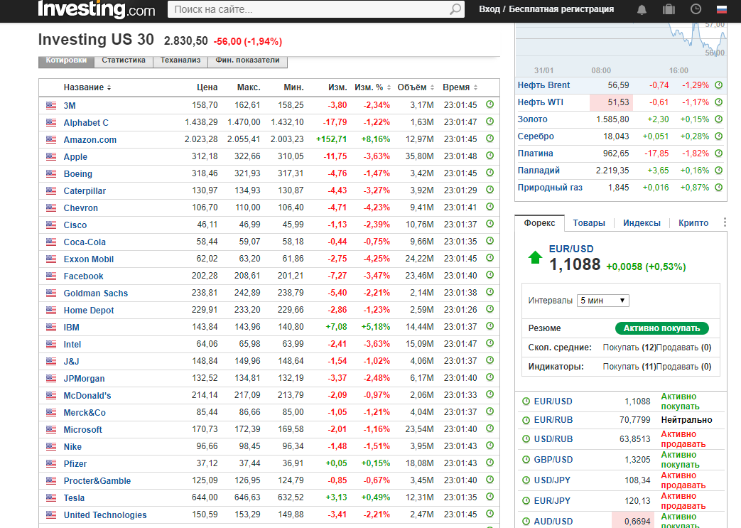Click the clock icon in the Apple row
Screen dimensions: 741x528
coord(490,156)
